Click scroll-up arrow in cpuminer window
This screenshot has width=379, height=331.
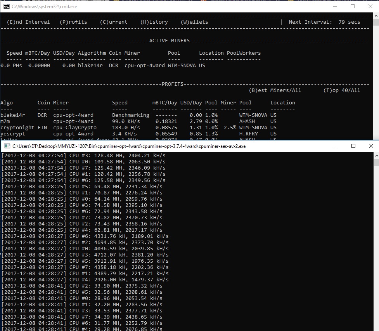tap(376, 156)
